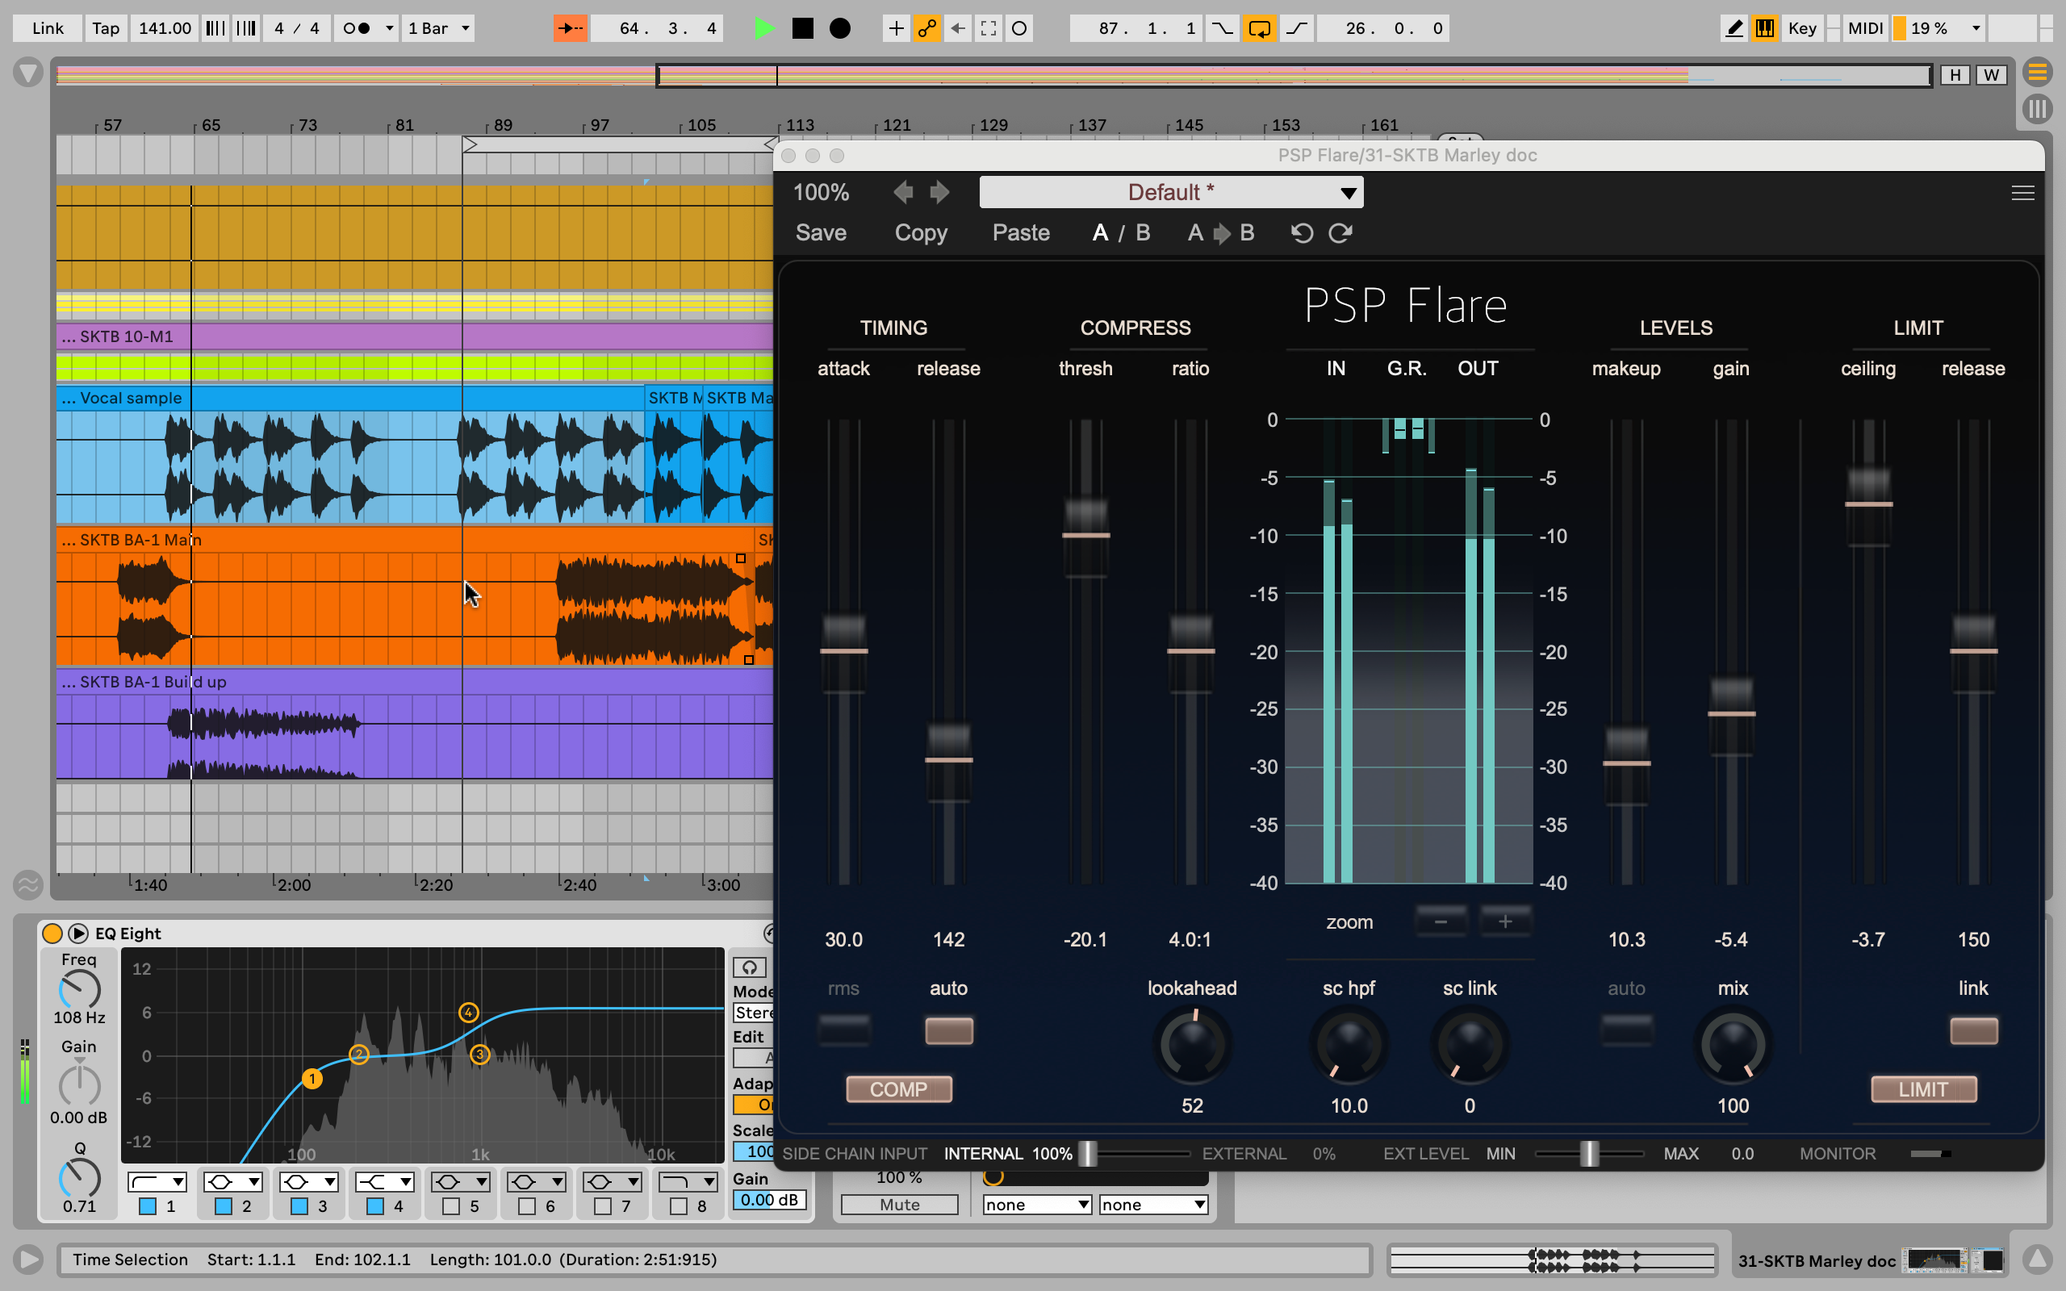Open the PSP Flare hamburger menu

click(2022, 194)
